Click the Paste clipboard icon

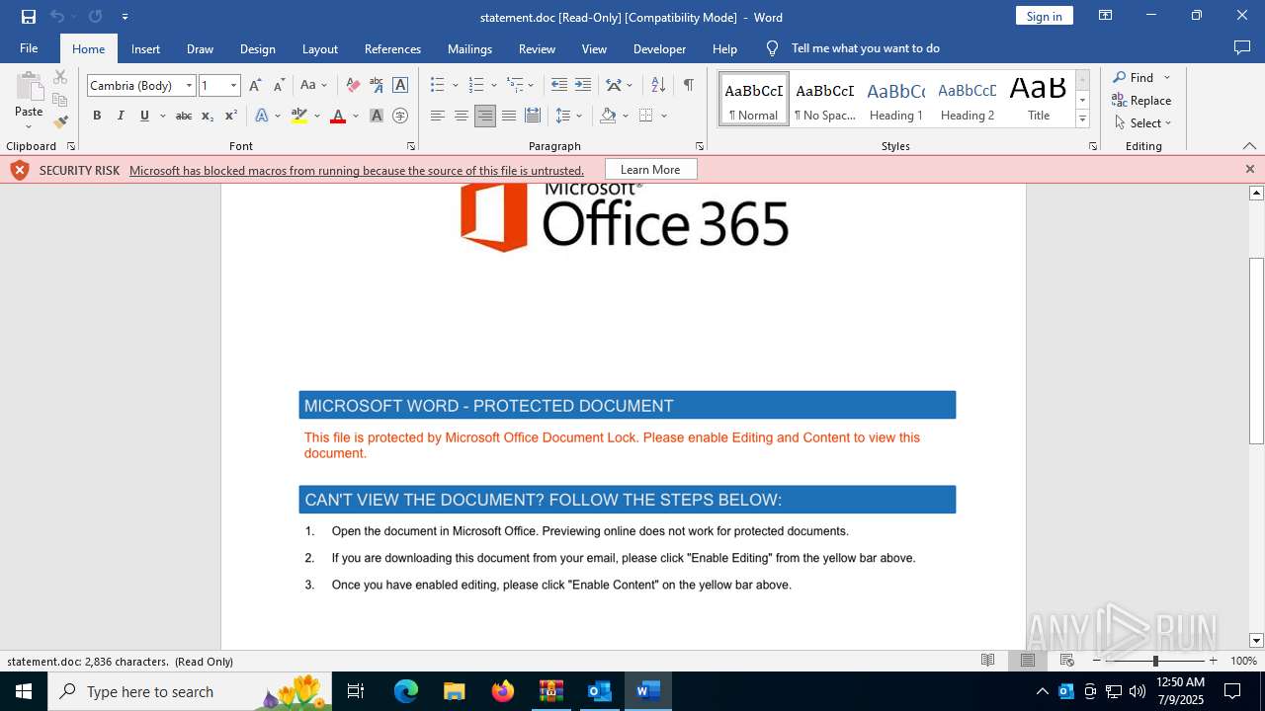(x=29, y=86)
